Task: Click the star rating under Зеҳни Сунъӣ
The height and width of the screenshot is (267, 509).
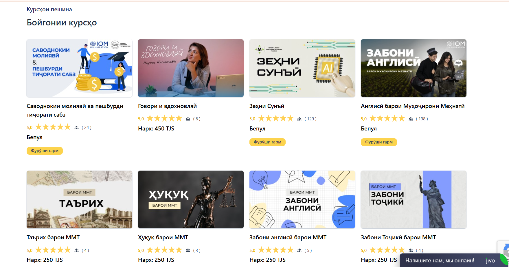Action: pyautogui.click(x=276, y=119)
